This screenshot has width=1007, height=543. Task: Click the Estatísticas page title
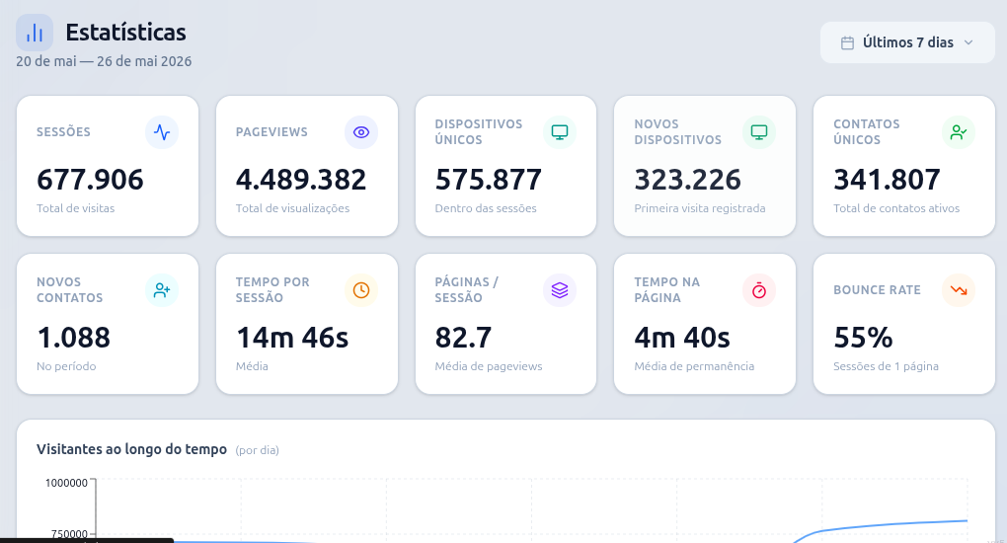click(126, 33)
